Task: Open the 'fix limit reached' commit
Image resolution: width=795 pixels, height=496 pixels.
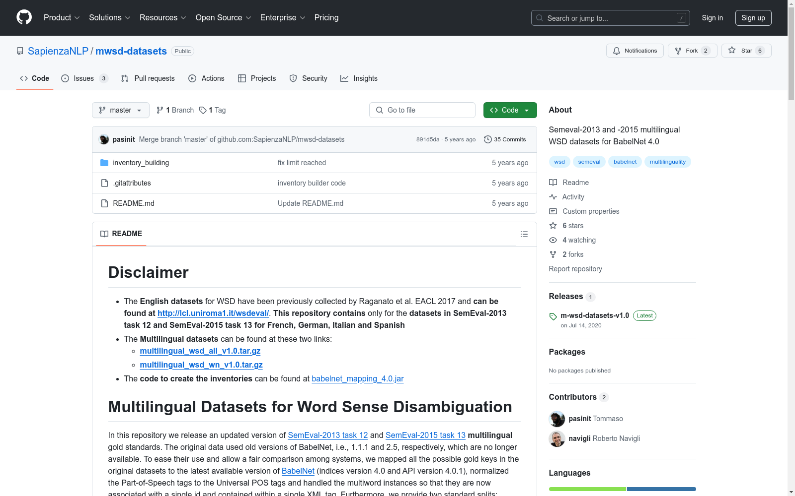Action: tap(302, 163)
